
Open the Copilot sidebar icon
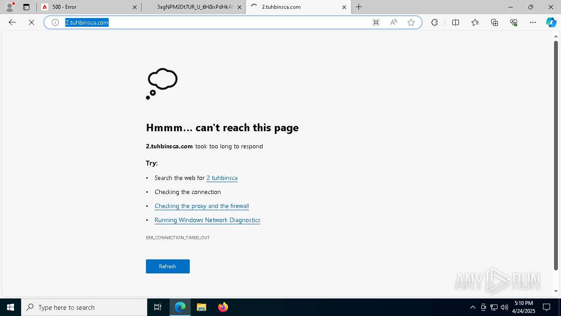coord(551,22)
